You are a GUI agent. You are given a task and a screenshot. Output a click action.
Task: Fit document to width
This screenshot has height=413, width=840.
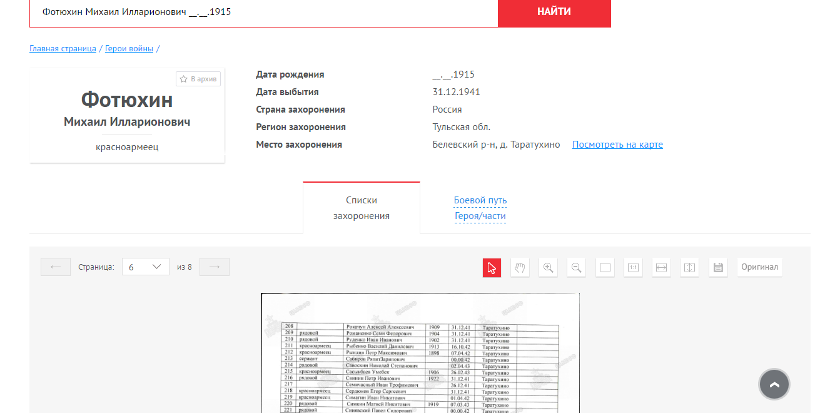[x=661, y=268]
